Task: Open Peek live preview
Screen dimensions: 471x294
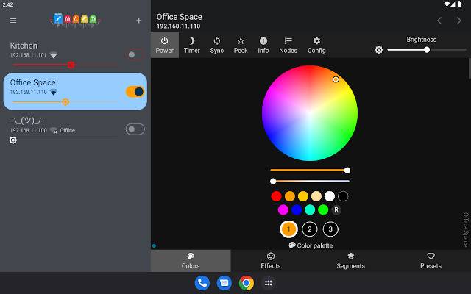Action: click(x=241, y=45)
